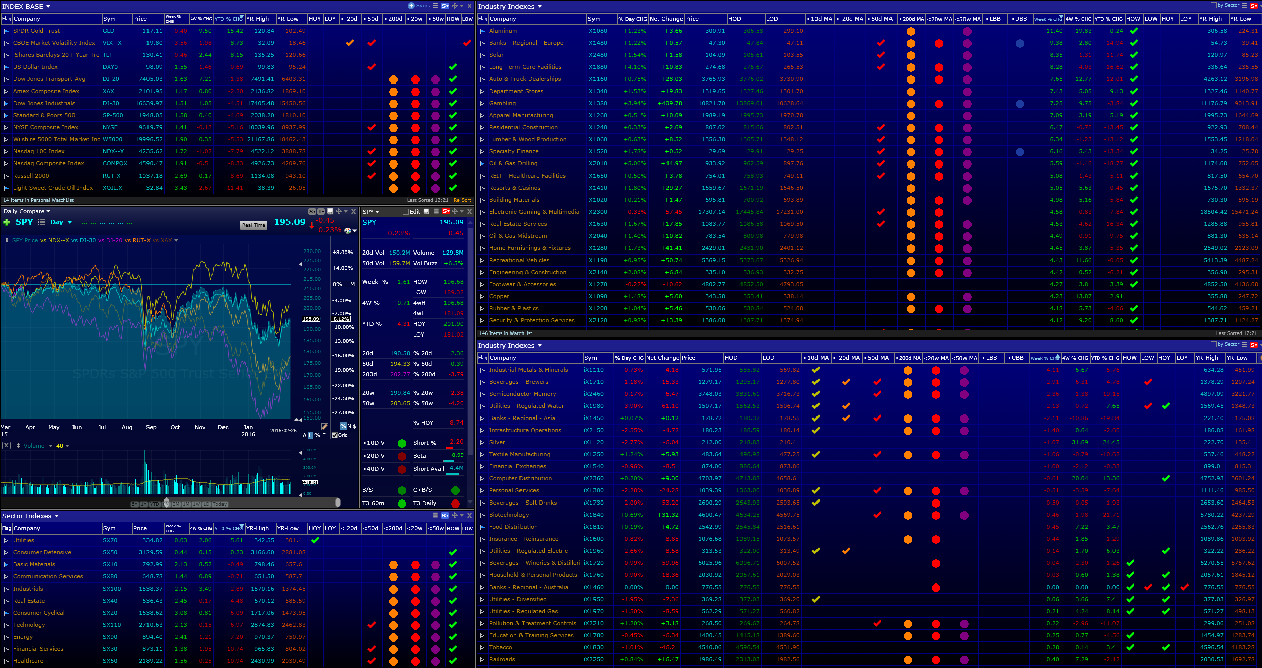The image size is (1262, 668).
Task: Click the T icon in Daily Compare header
Action: [x=321, y=212]
